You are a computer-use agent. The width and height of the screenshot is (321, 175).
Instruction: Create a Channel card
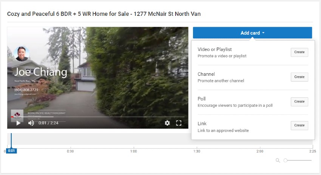coord(299,77)
